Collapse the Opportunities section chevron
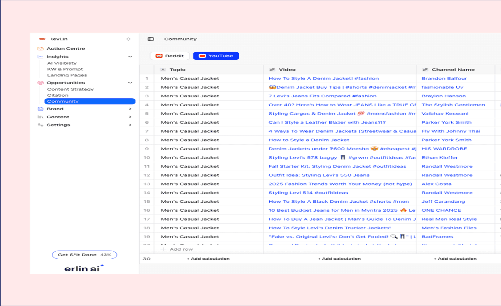The height and width of the screenshot is (306, 501). pyautogui.click(x=130, y=83)
